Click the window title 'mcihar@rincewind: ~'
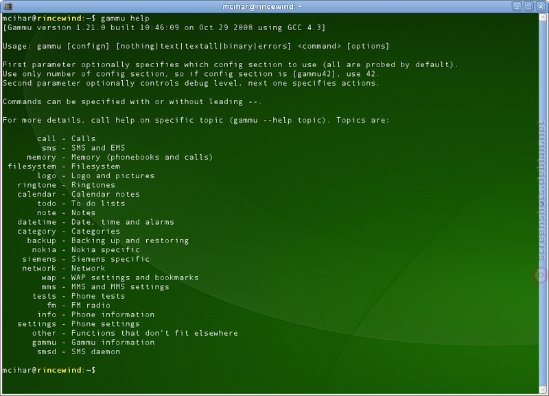Image resolution: width=549 pixels, height=396 pixels. [262, 7]
